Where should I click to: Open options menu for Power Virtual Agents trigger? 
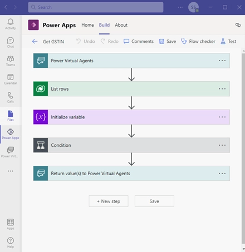point(222,61)
